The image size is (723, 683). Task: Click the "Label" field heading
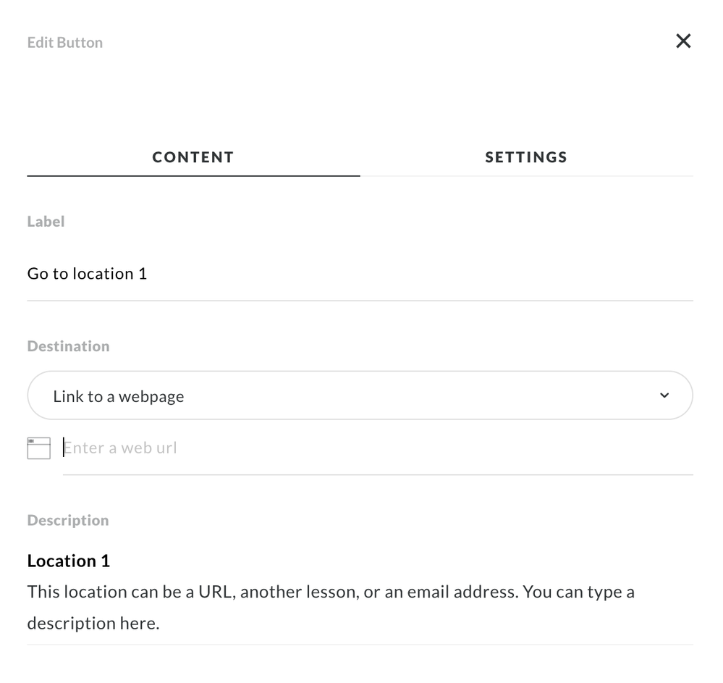tap(46, 222)
